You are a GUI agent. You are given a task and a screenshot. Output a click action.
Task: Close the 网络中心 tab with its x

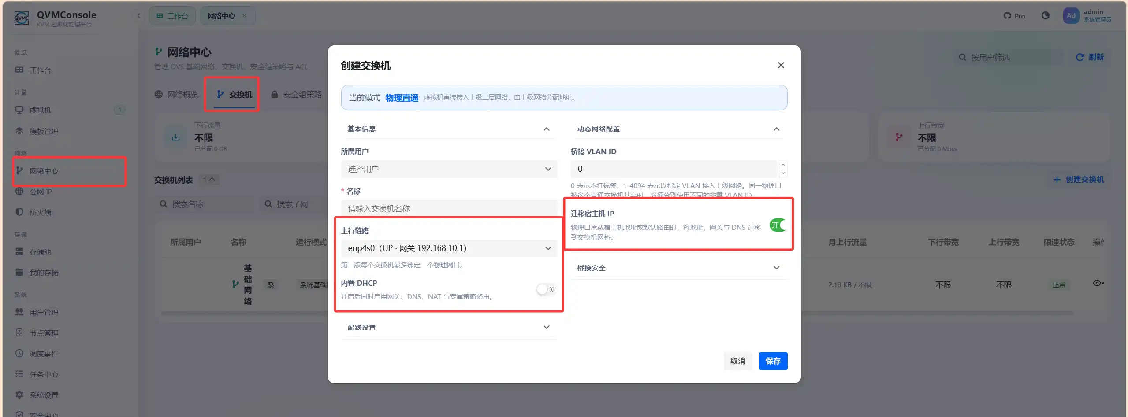(x=244, y=16)
